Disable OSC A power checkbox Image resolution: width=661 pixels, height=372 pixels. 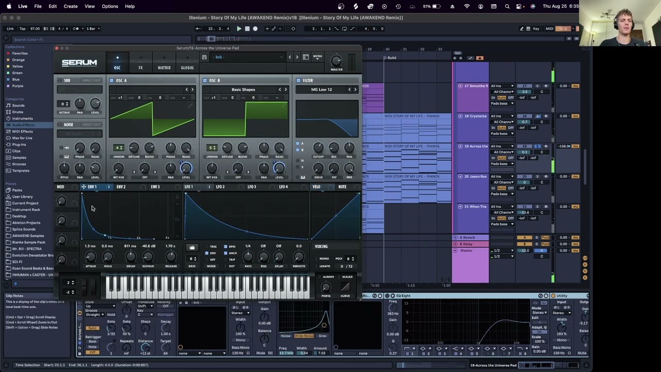112,80
